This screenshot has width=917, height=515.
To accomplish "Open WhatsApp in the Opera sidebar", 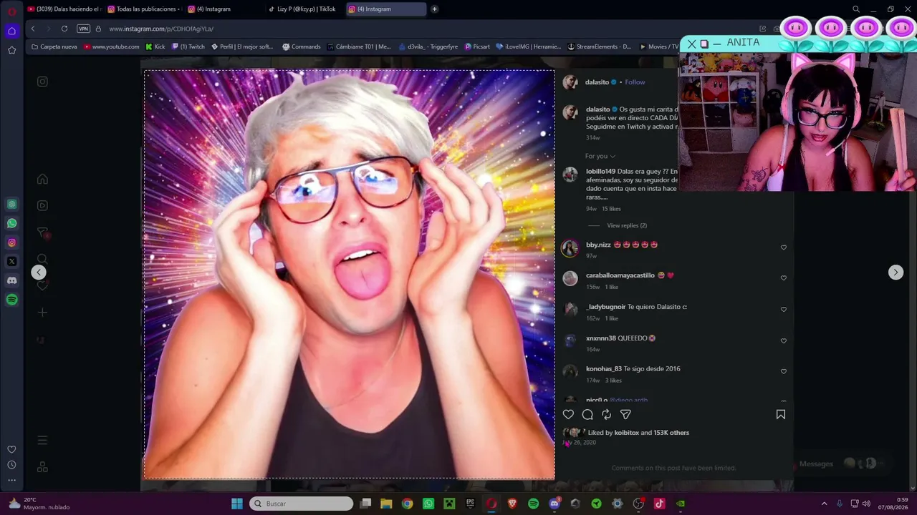I will pyautogui.click(x=11, y=224).
